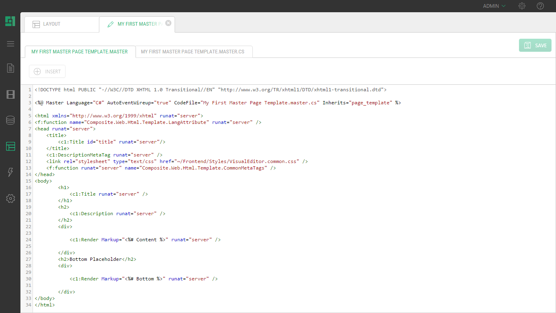Click the settings gear in top bar
556x313 pixels.
point(522,6)
